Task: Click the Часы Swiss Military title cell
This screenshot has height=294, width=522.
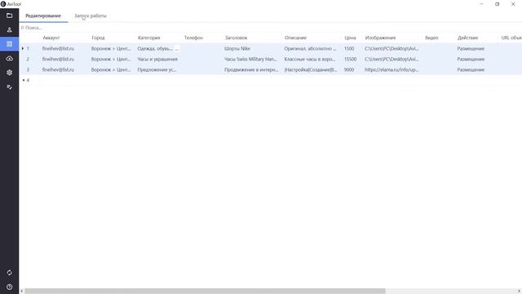Action: click(x=250, y=59)
